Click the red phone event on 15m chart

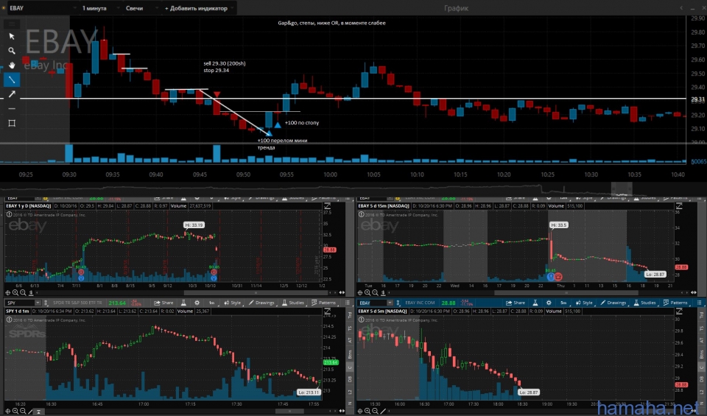[x=557, y=277]
